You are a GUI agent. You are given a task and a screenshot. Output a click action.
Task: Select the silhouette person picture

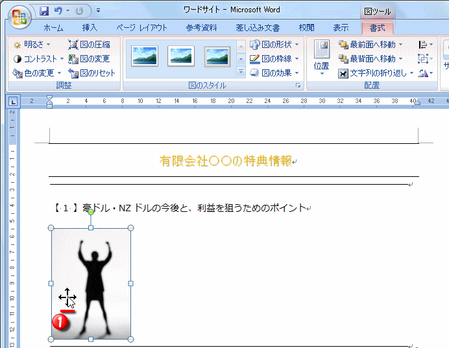click(x=91, y=283)
